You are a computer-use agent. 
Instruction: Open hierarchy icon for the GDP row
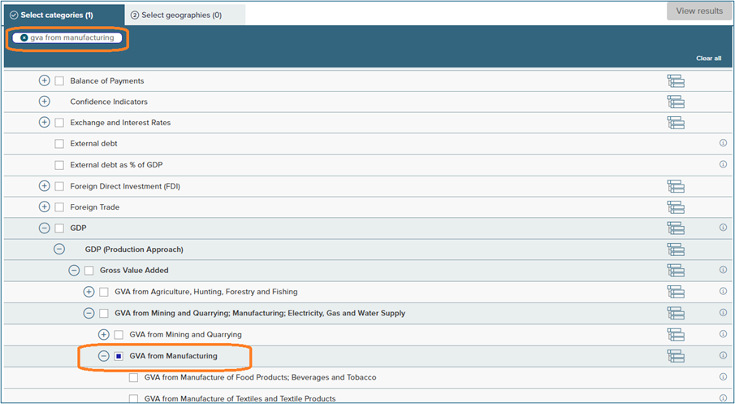(676, 228)
